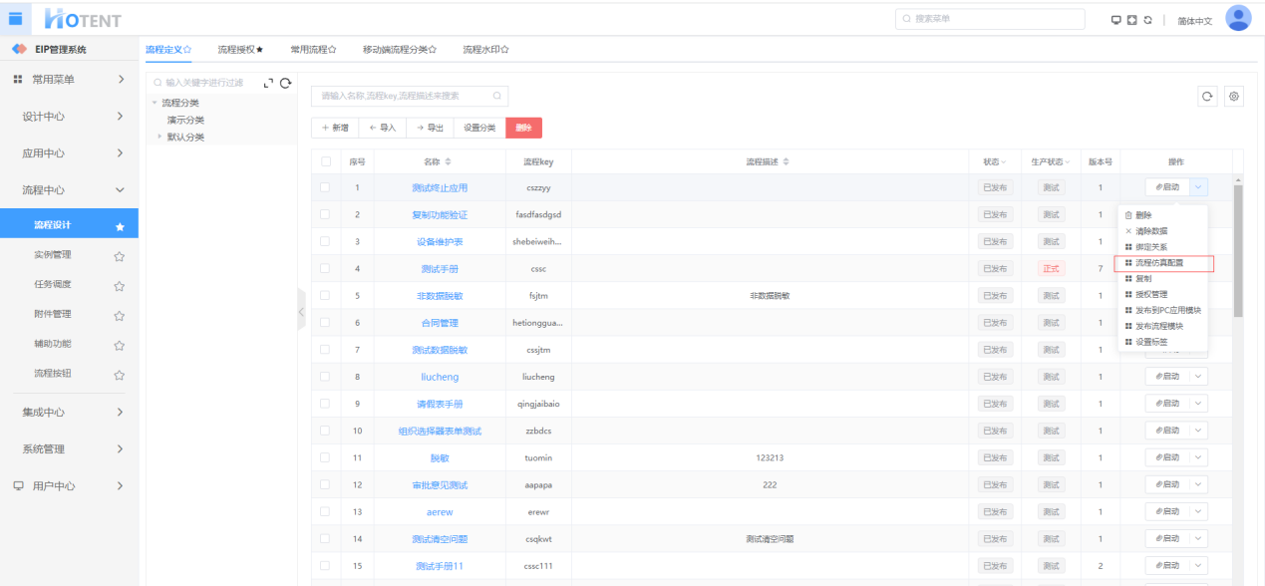1265x586 pixels.
Task: Refresh the table with the reload icon above it
Action: pos(1207,97)
